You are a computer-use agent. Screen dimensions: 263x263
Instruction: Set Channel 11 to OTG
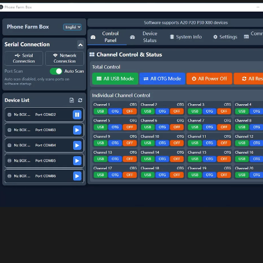coord(209,143)
